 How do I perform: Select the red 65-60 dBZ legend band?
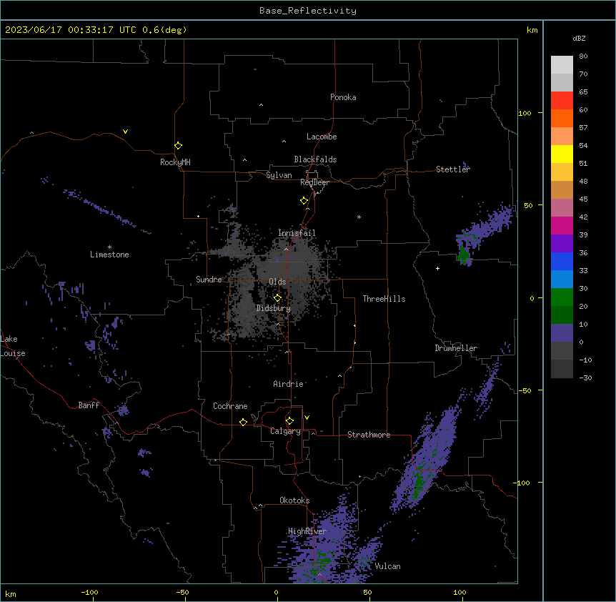coord(562,101)
